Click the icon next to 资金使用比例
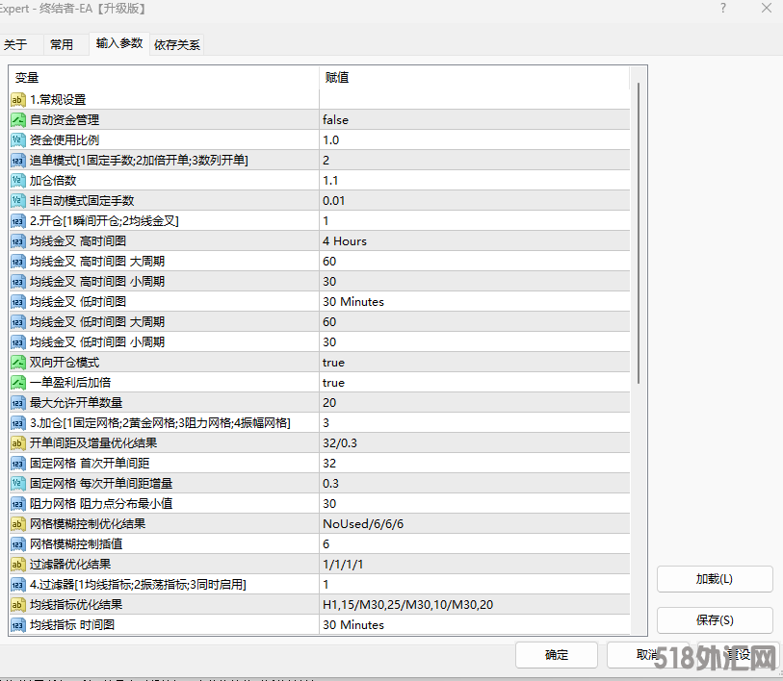Screen dimensions: 783x681 click(x=18, y=140)
